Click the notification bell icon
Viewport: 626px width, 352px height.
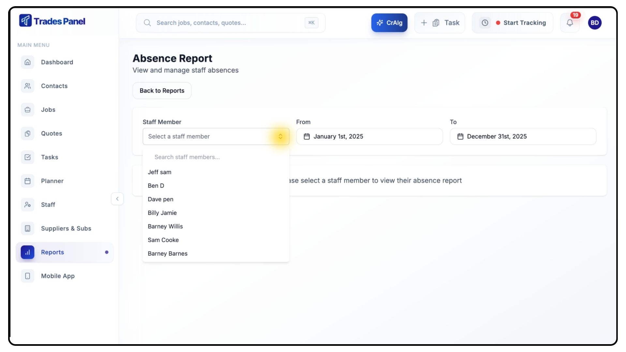pyautogui.click(x=570, y=23)
